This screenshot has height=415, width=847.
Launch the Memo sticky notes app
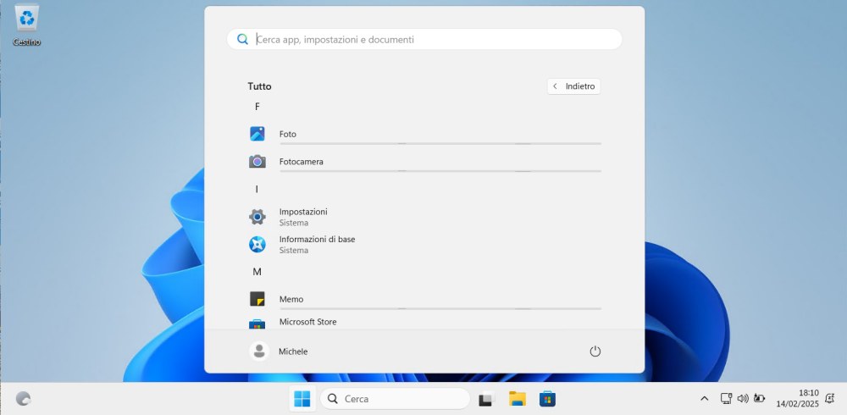tap(291, 299)
